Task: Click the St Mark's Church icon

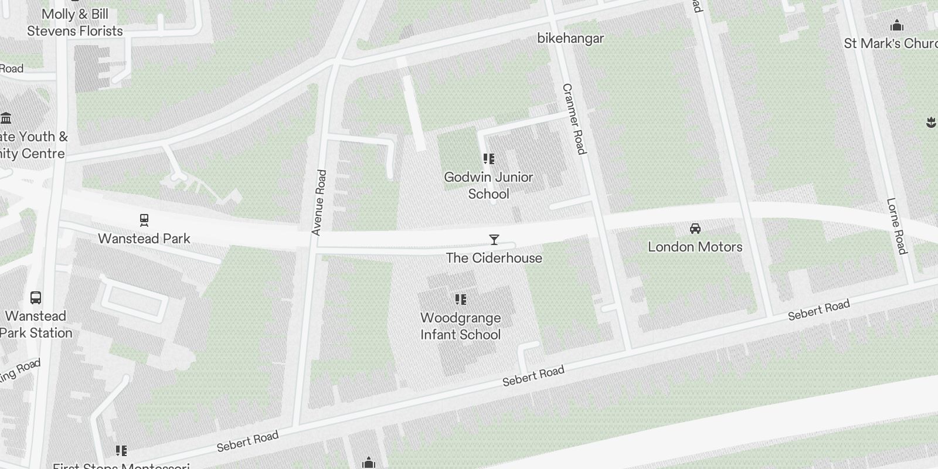Action: [x=896, y=25]
